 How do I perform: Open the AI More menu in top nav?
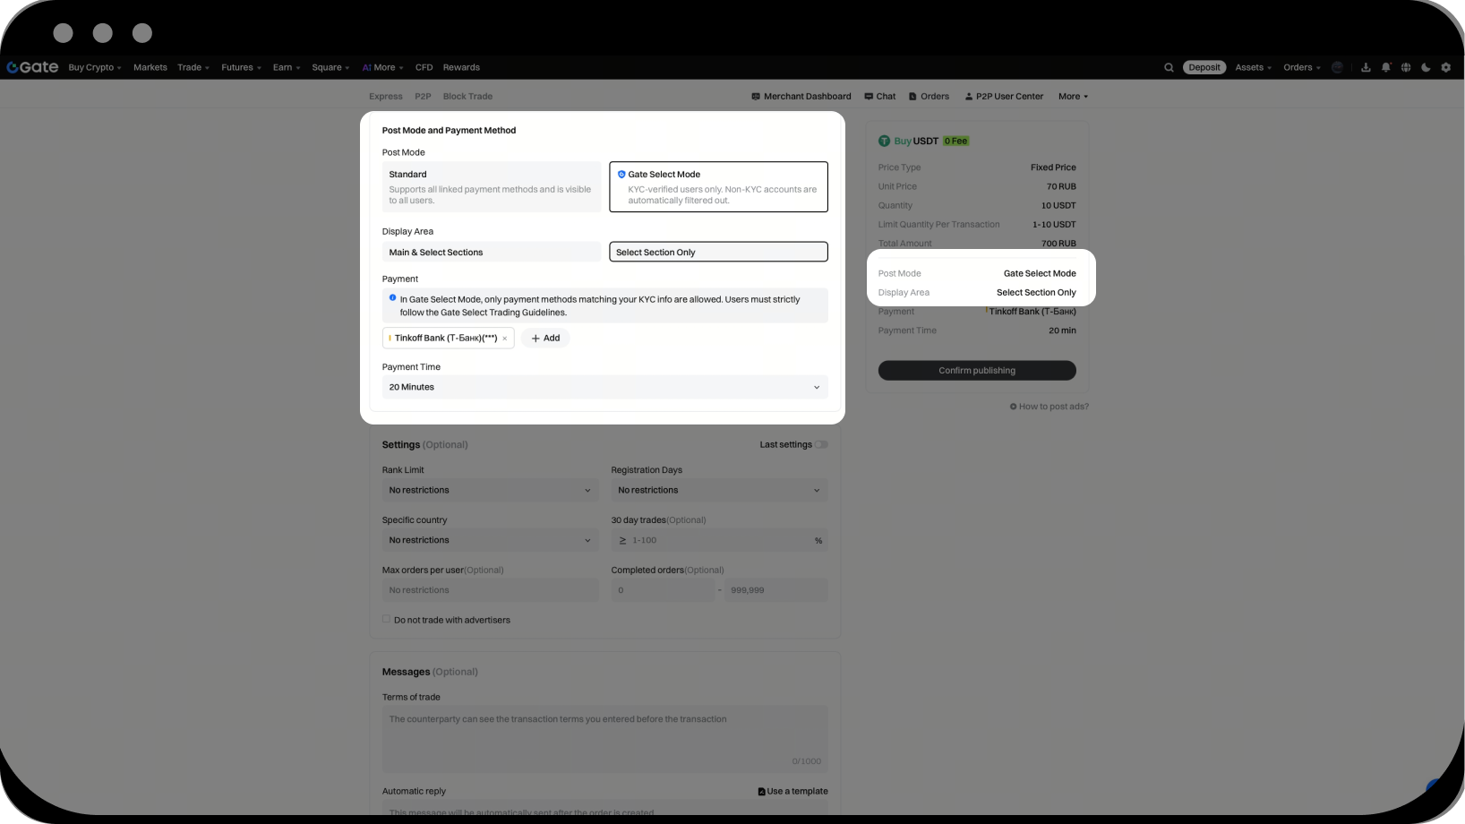pos(383,67)
